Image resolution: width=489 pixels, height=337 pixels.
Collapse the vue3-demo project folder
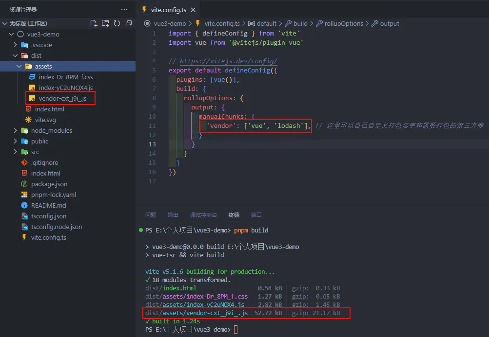pos(11,34)
